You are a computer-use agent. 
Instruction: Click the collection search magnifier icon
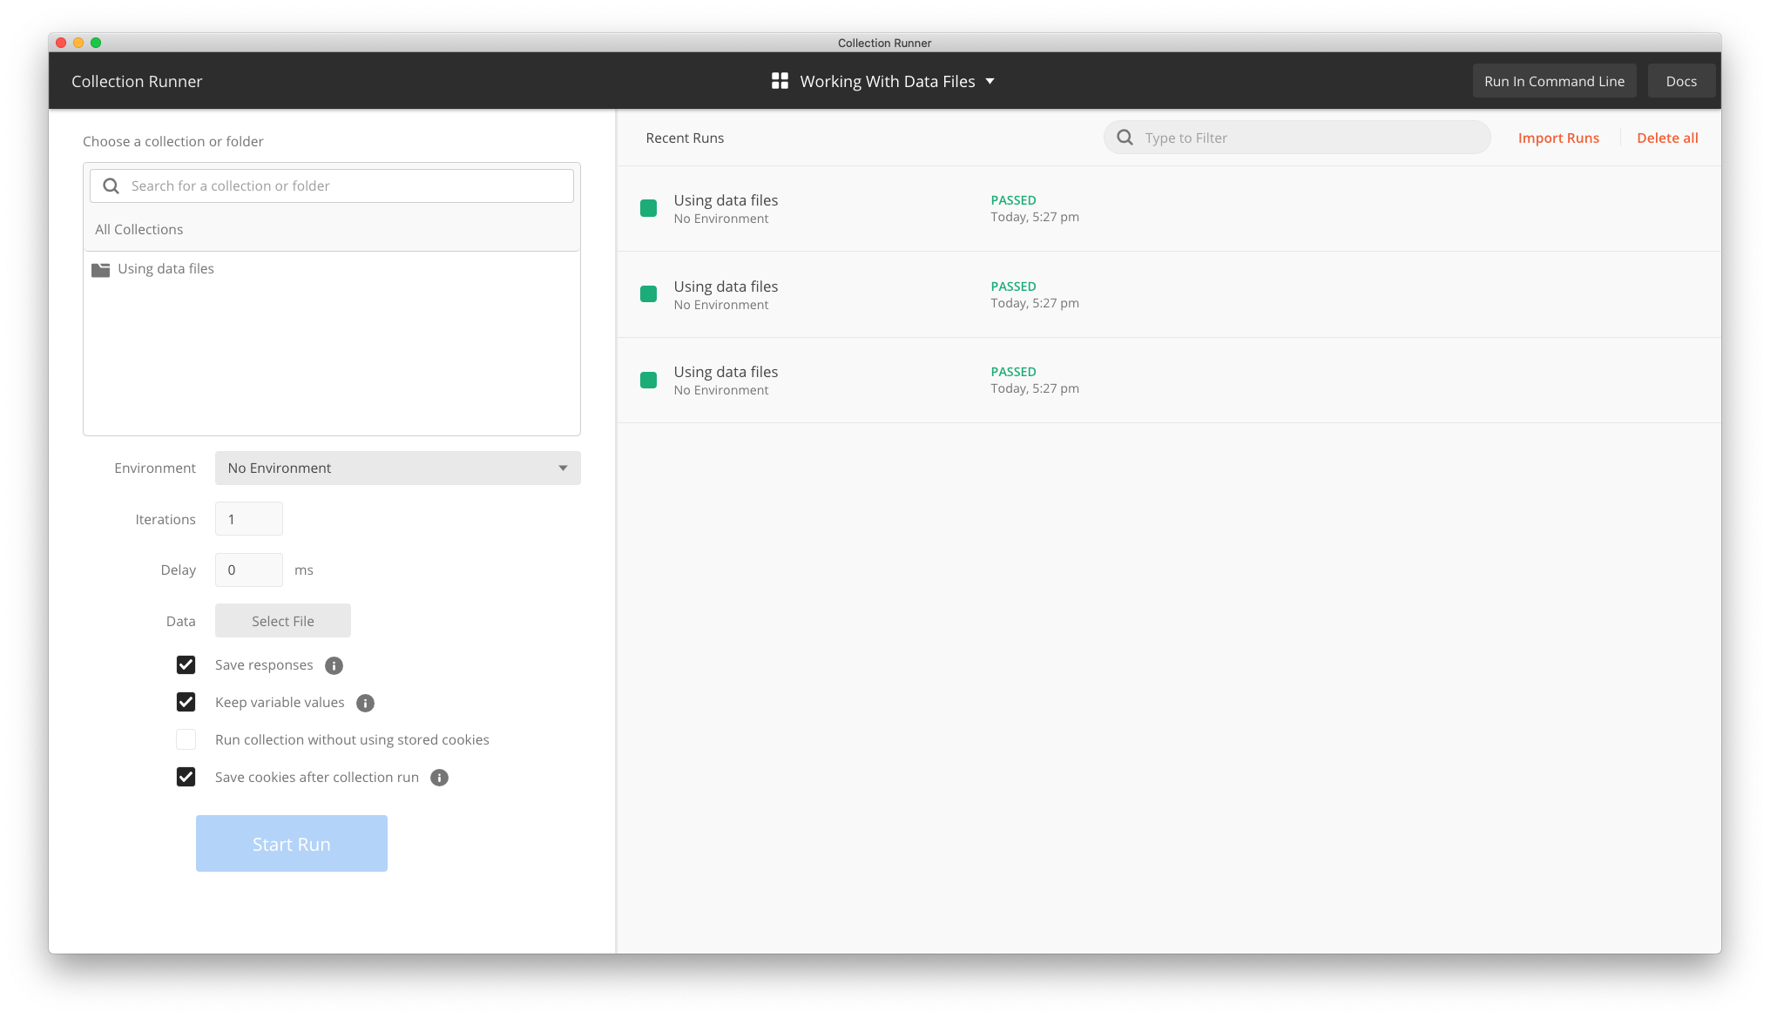click(x=111, y=185)
